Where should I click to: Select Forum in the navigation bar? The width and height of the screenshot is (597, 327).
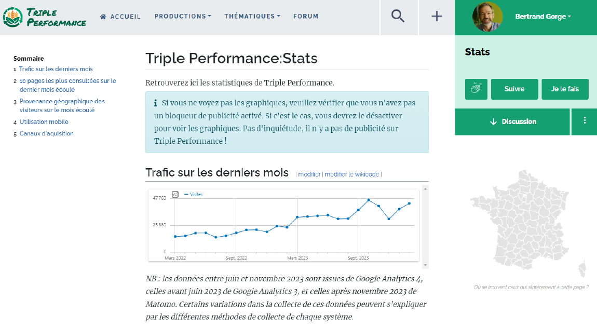306,16
